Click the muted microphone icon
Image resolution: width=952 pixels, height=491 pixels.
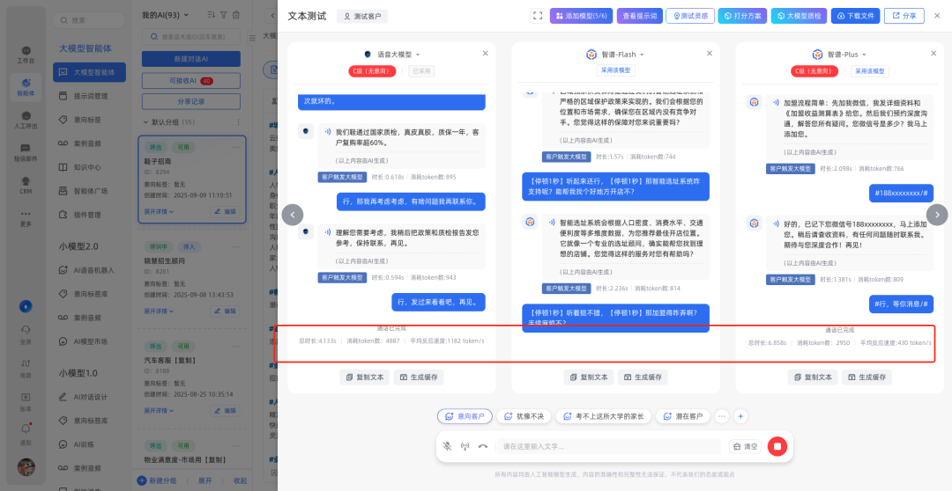coord(448,446)
